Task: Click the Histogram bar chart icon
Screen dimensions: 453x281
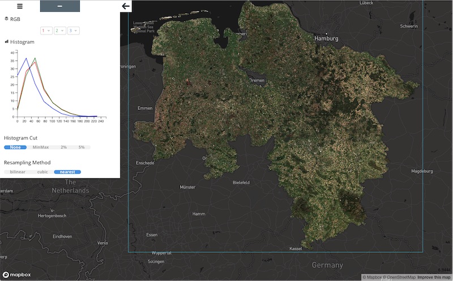Action: coord(7,41)
